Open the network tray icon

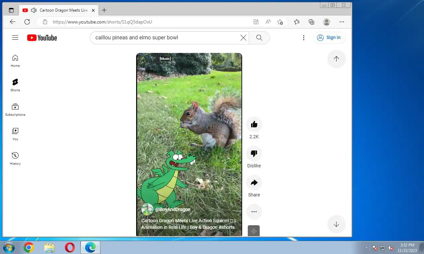tap(383, 248)
